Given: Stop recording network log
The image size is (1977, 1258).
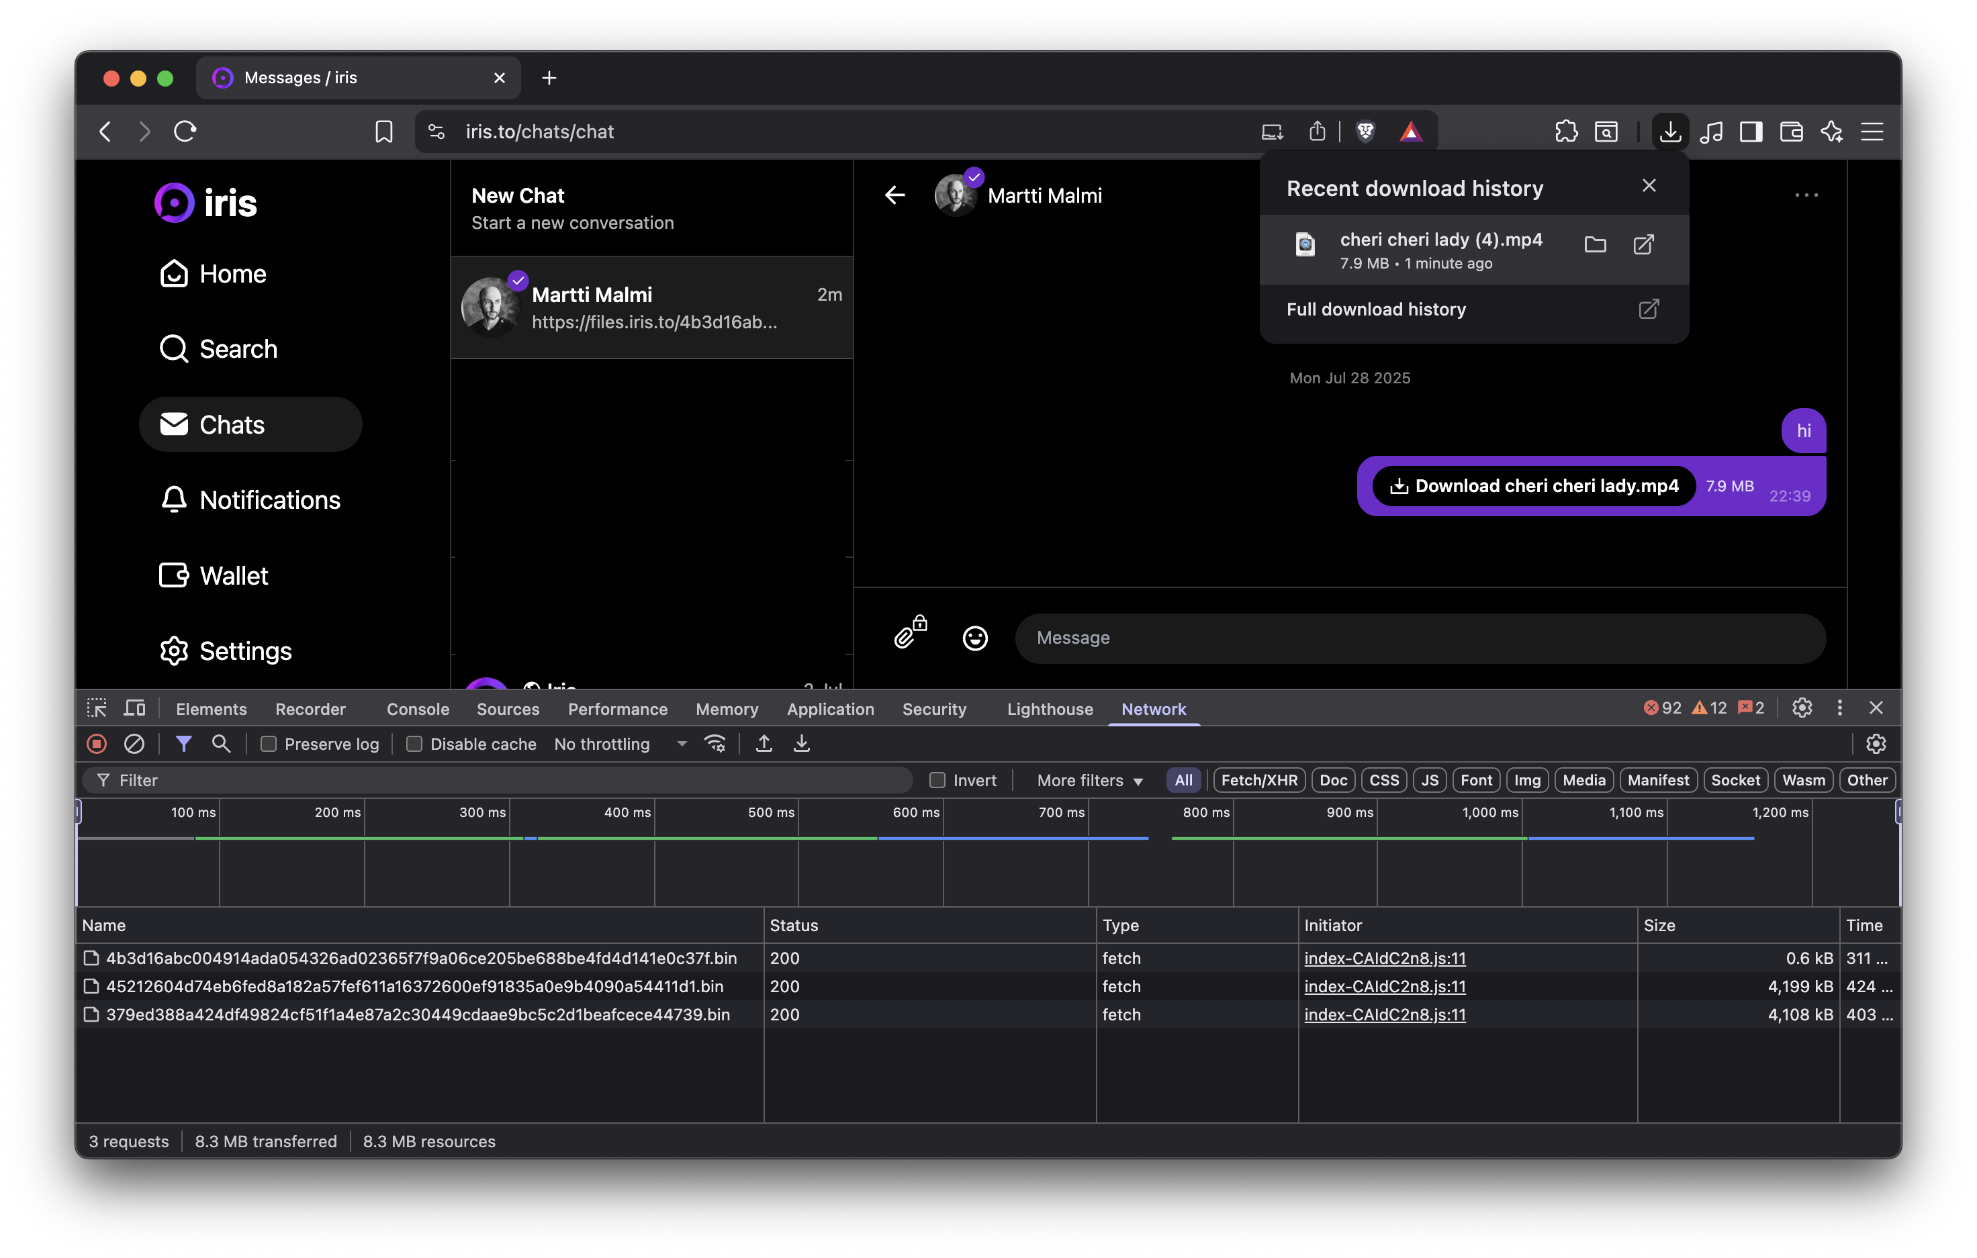Looking at the screenshot, I should [x=97, y=744].
